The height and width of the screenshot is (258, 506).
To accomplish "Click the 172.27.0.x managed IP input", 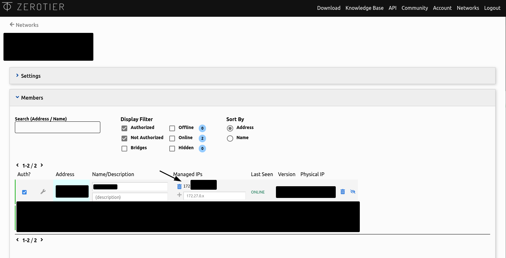I will click(x=214, y=196).
